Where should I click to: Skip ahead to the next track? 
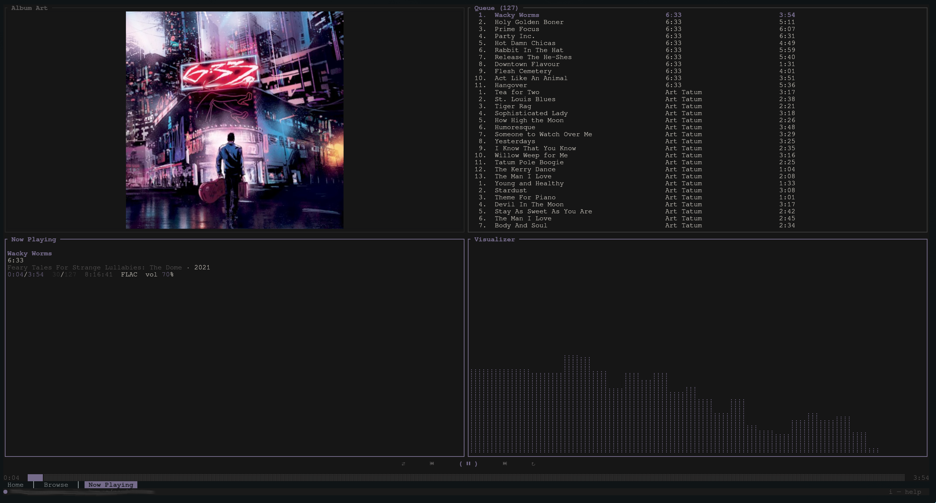(505, 464)
